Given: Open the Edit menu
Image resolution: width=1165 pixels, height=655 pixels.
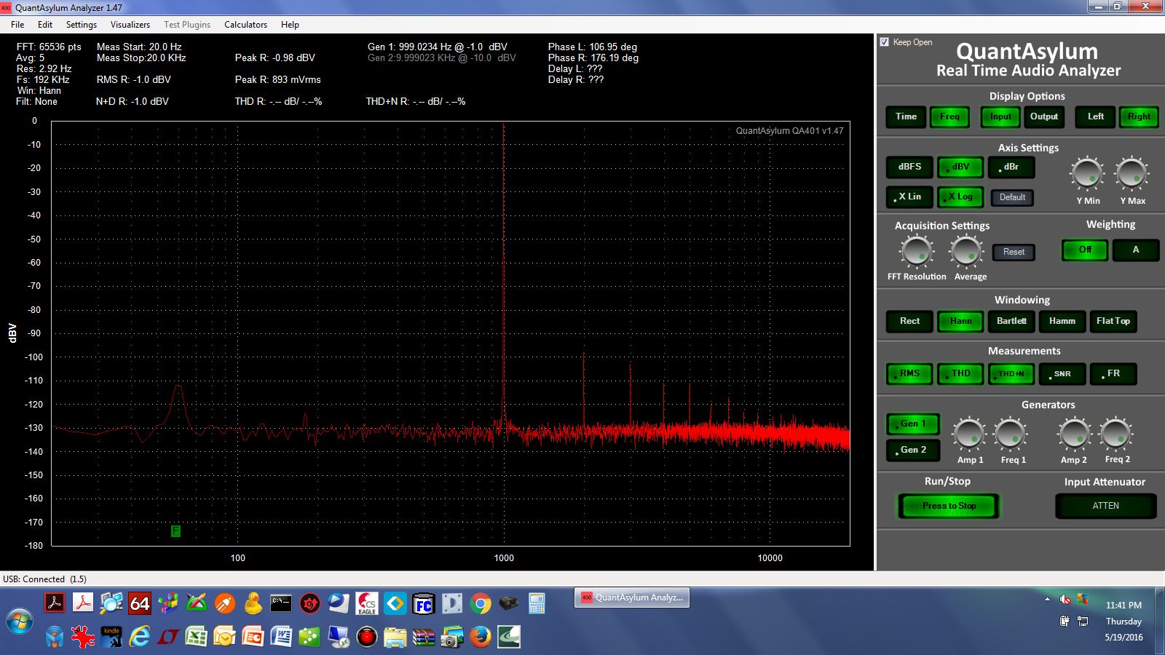Looking at the screenshot, I should (45, 24).
